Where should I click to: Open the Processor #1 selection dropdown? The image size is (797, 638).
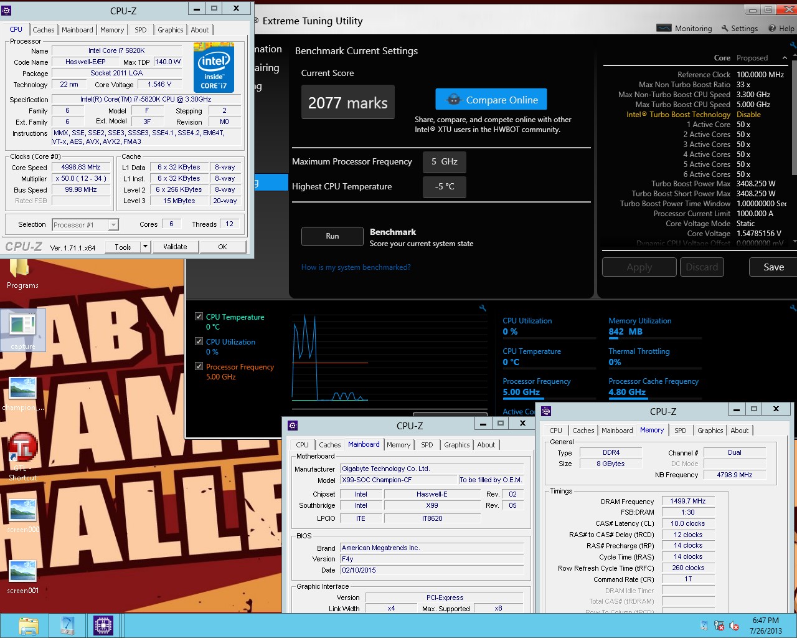pyautogui.click(x=113, y=225)
